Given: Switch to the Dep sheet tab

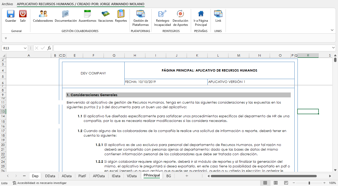Looking at the screenshot, I should 35,176.
